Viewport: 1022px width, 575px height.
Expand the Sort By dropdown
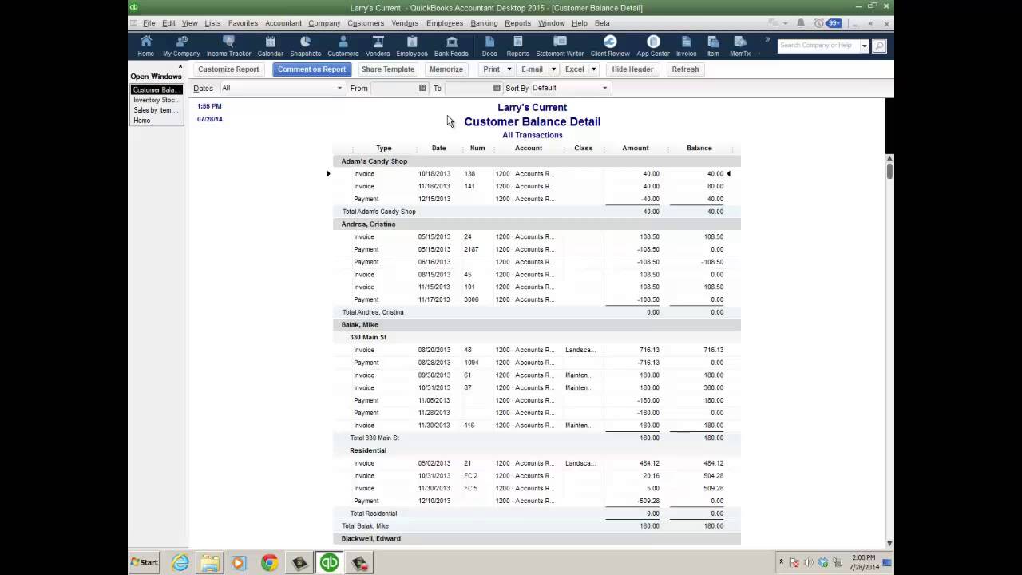604,88
